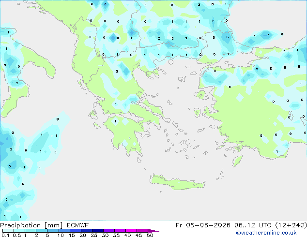The width and height of the screenshot is (307, 237).
Task: Click the legend label "50"
Action: point(150,235)
